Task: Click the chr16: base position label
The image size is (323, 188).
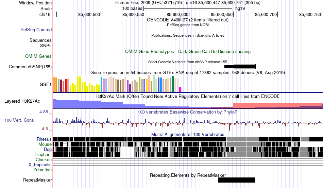Action: pos(46,14)
